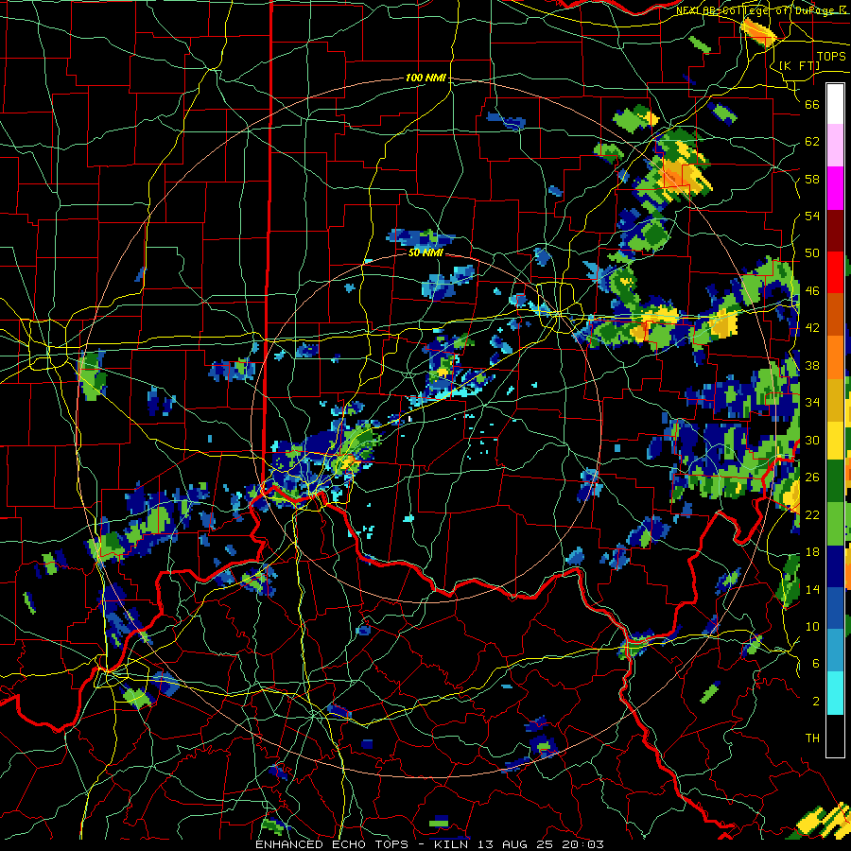Click the bright yellow legend swatch
This screenshot has height=851, width=851.
coord(835,440)
